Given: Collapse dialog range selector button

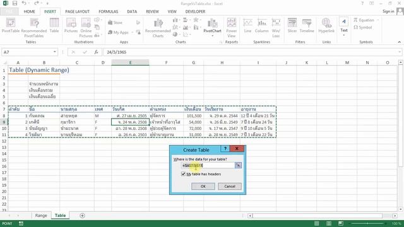Looking at the screenshot, I should (238, 165).
